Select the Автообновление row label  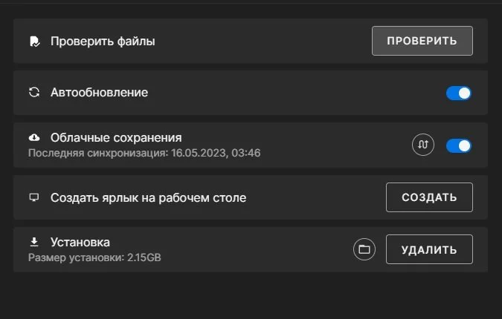(x=99, y=92)
